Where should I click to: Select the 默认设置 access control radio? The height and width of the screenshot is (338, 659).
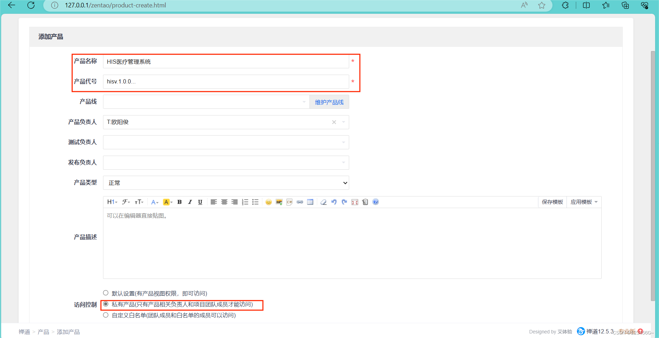(105, 293)
